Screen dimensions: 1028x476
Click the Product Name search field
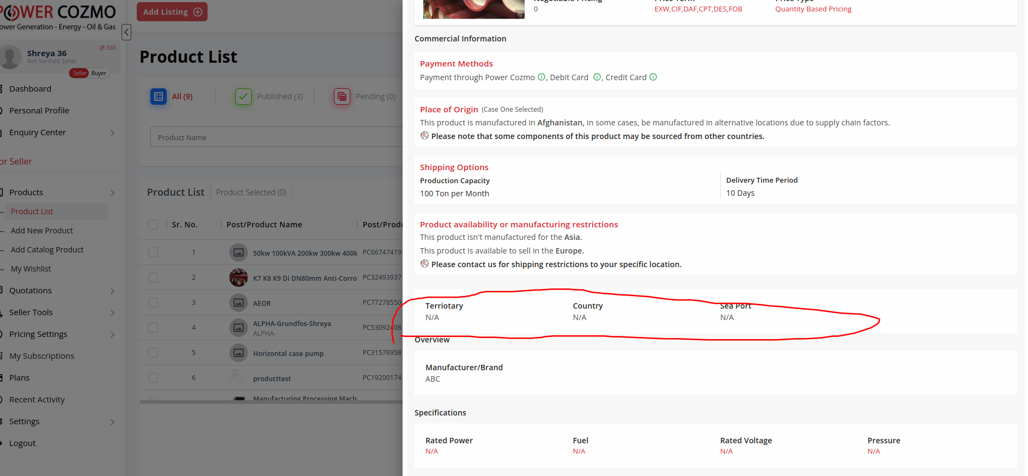click(x=276, y=137)
